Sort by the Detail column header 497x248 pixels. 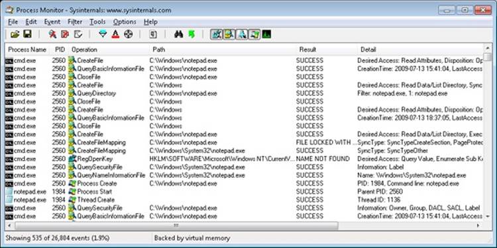pyautogui.click(x=420, y=50)
